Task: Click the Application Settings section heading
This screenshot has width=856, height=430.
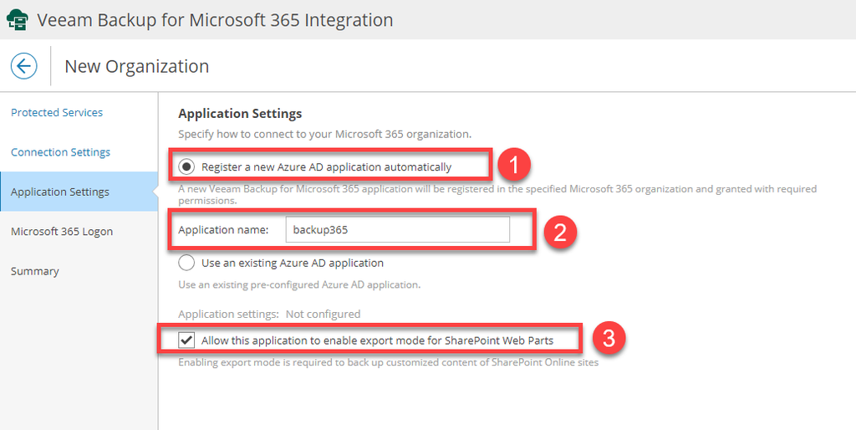Action: 240,113
